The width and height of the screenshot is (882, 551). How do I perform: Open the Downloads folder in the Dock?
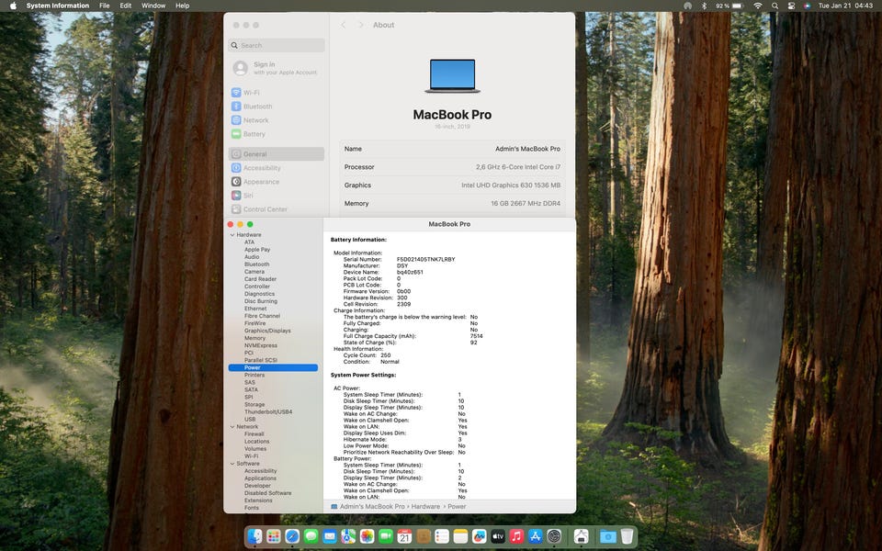pos(608,536)
